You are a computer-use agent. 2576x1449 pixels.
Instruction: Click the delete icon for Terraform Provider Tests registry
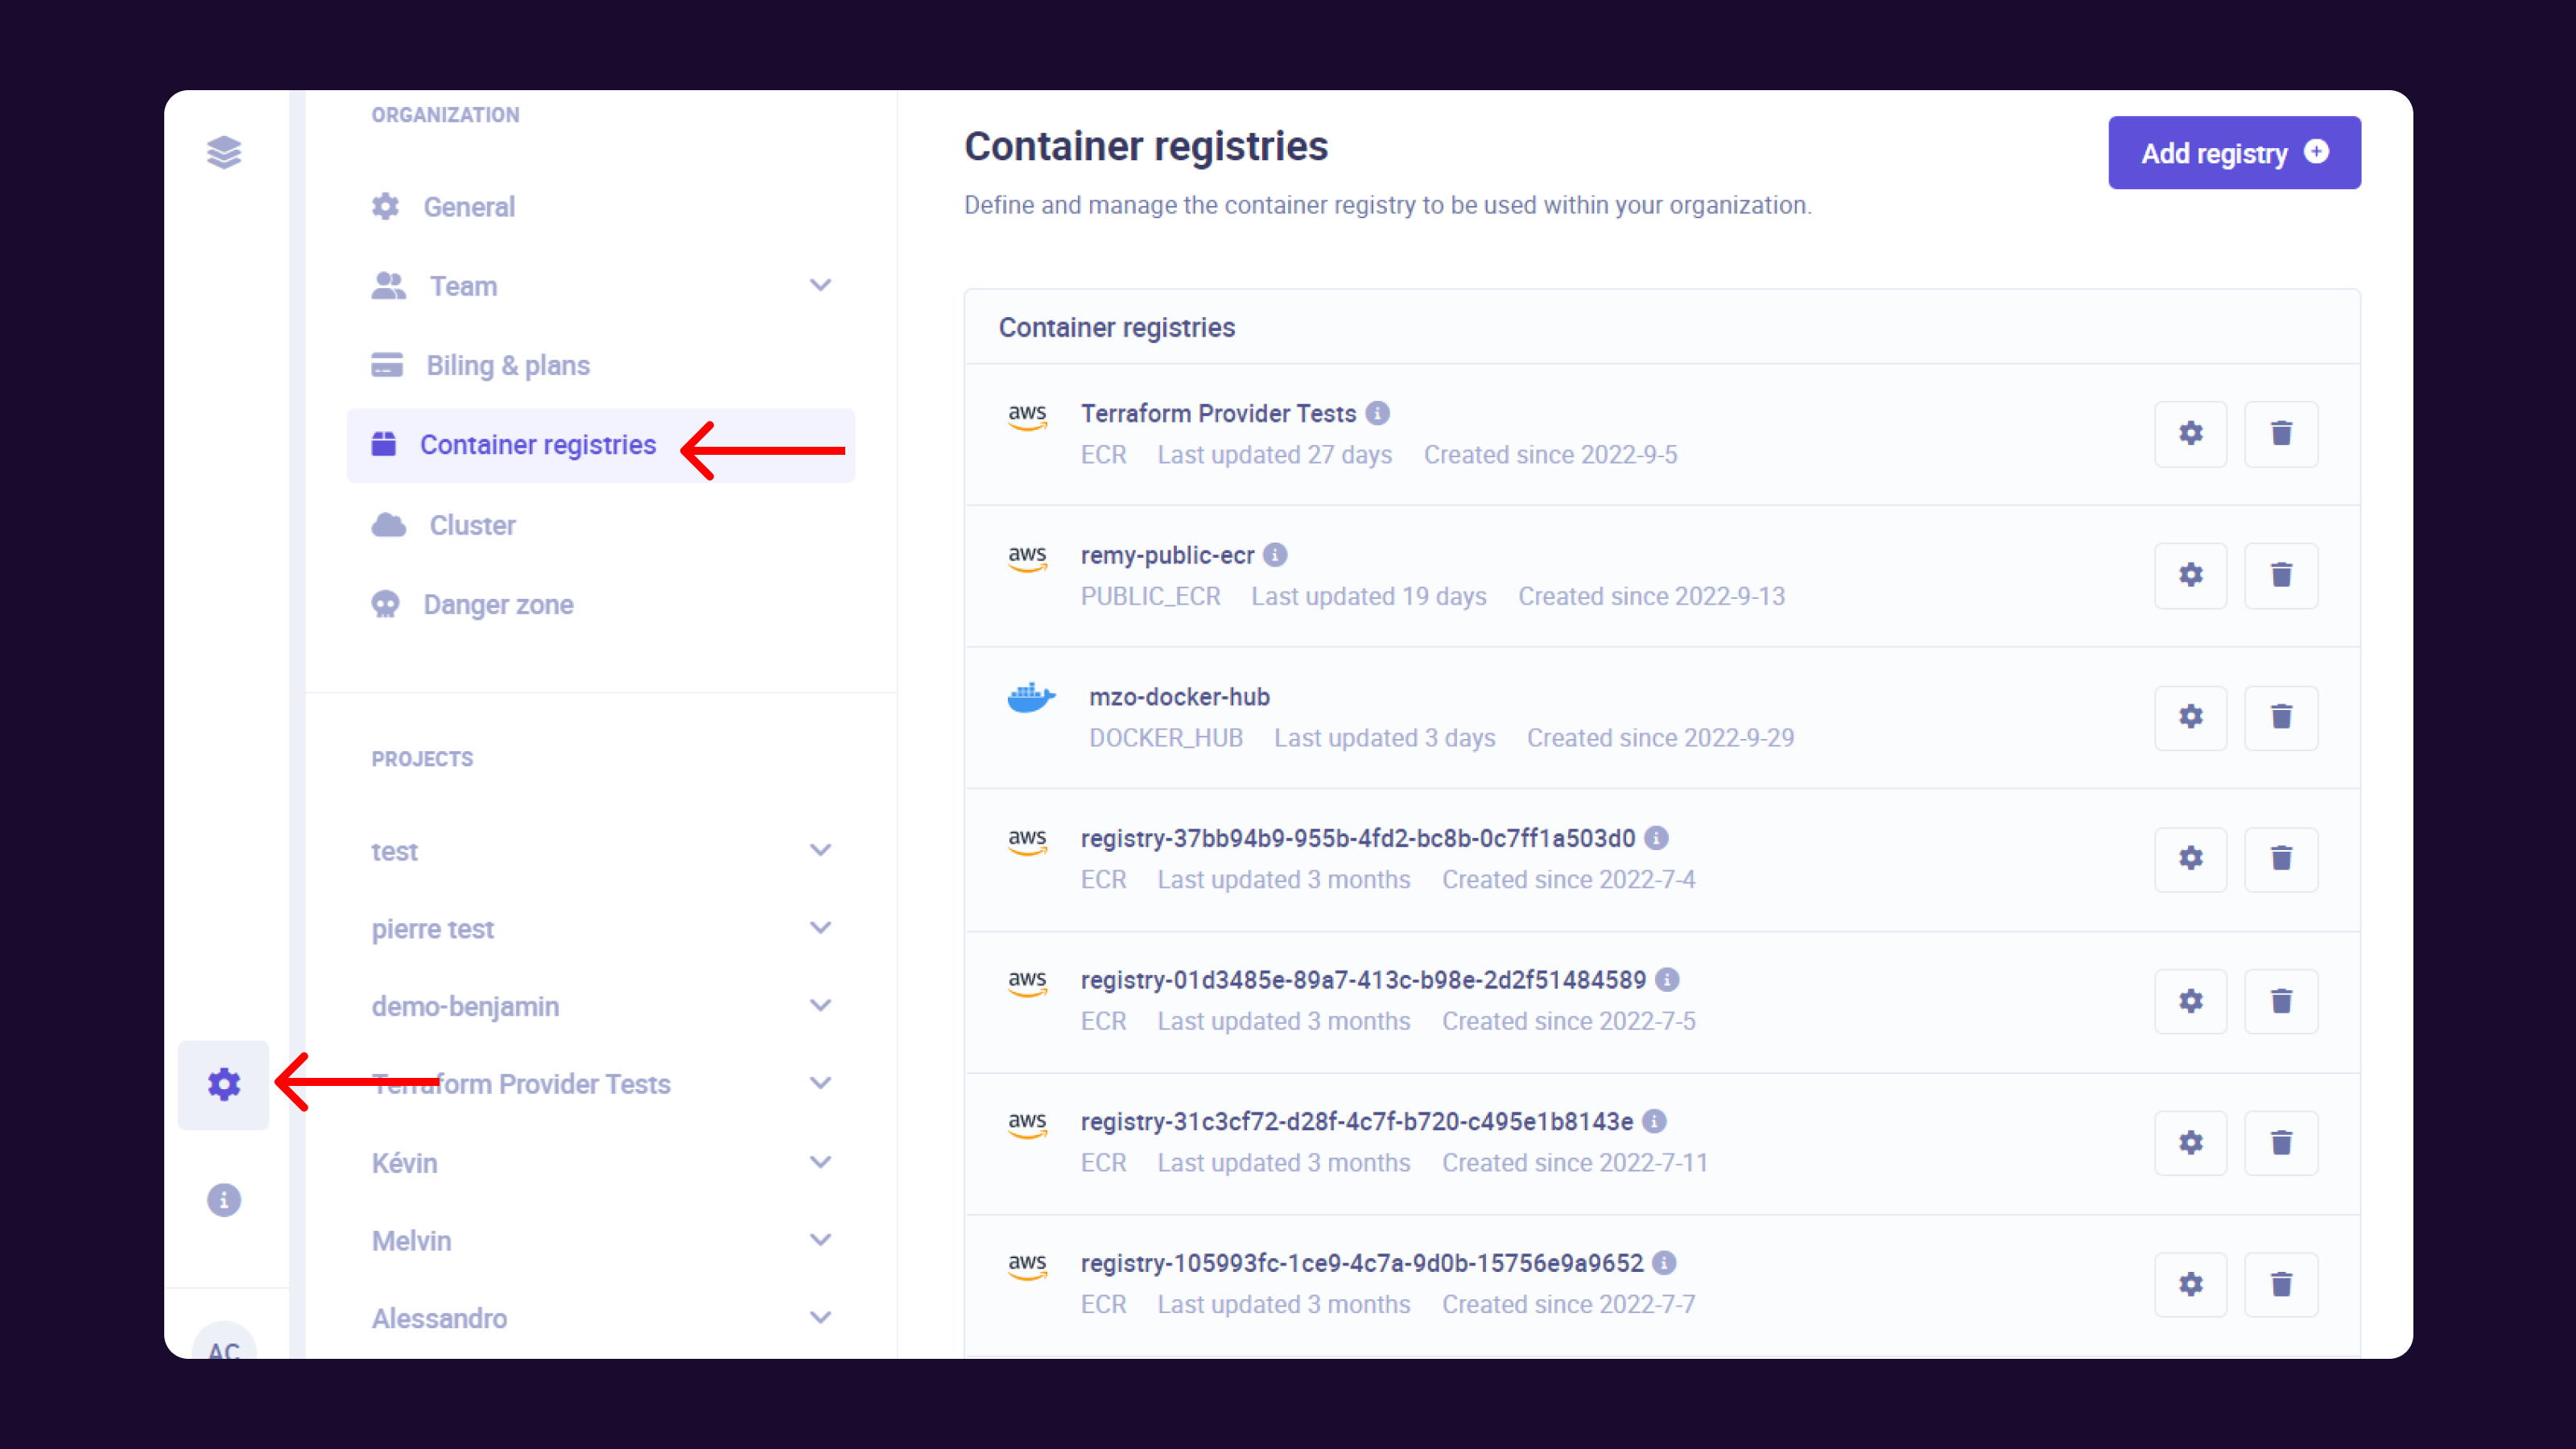(2282, 433)
